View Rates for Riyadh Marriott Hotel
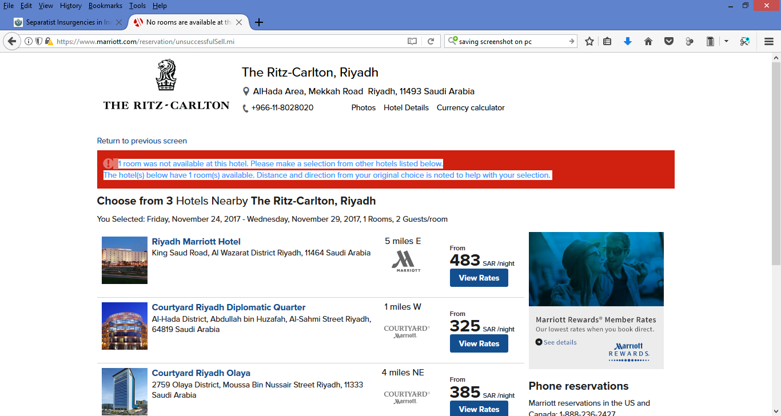This screenshot has height=416, width=781. click(x=479, y=278)
